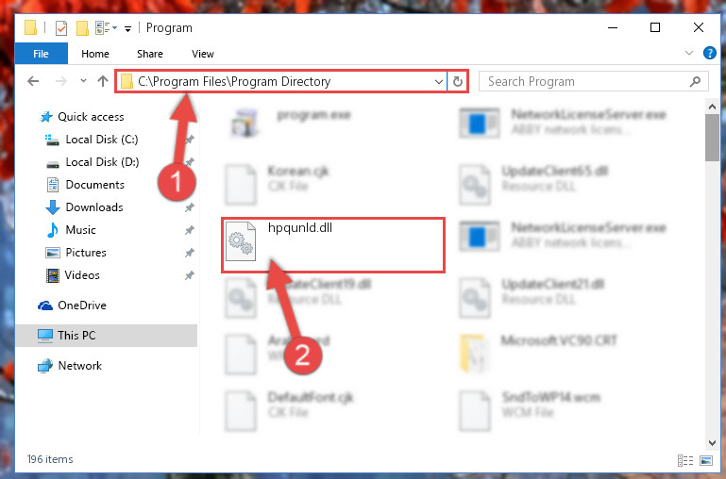Screen dimensions: 726x479
Task: Click the New Folder quick access icon
Action: [82, 28]
